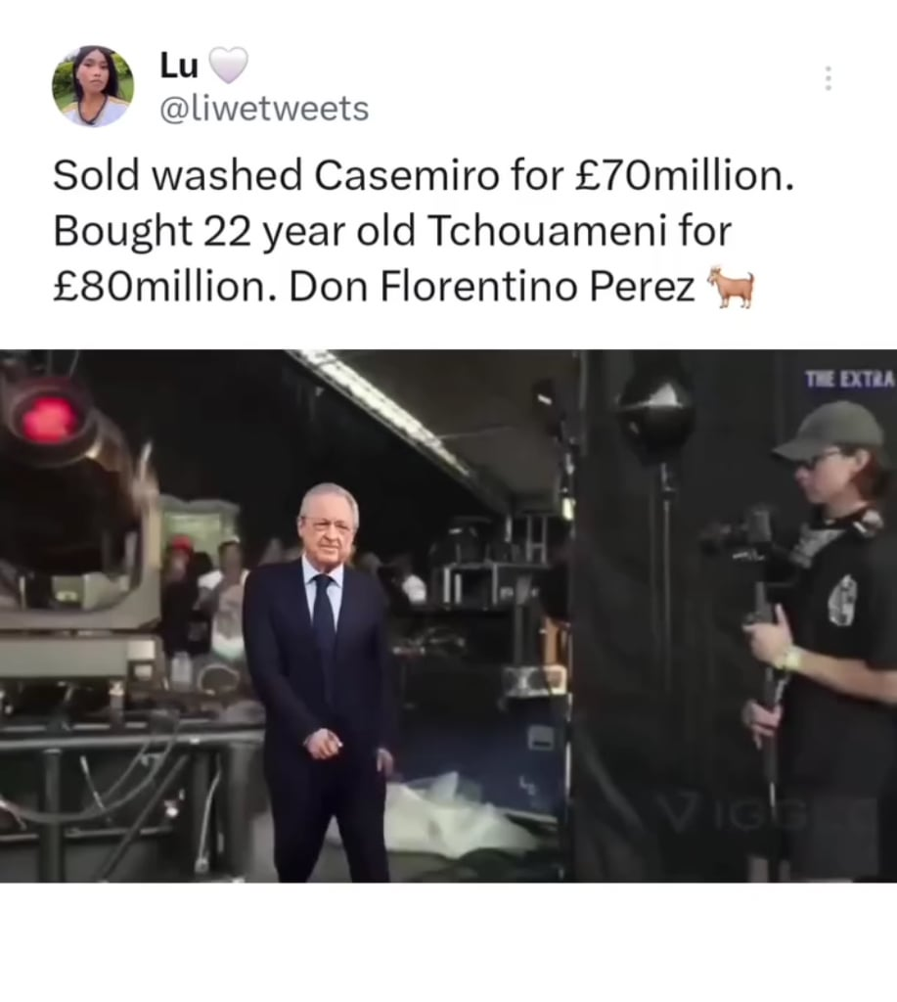Click THE EXTRA watermark on the video
Image resolution: width=897 pixels, height=1002 pixels.
(x=850, y=381)
